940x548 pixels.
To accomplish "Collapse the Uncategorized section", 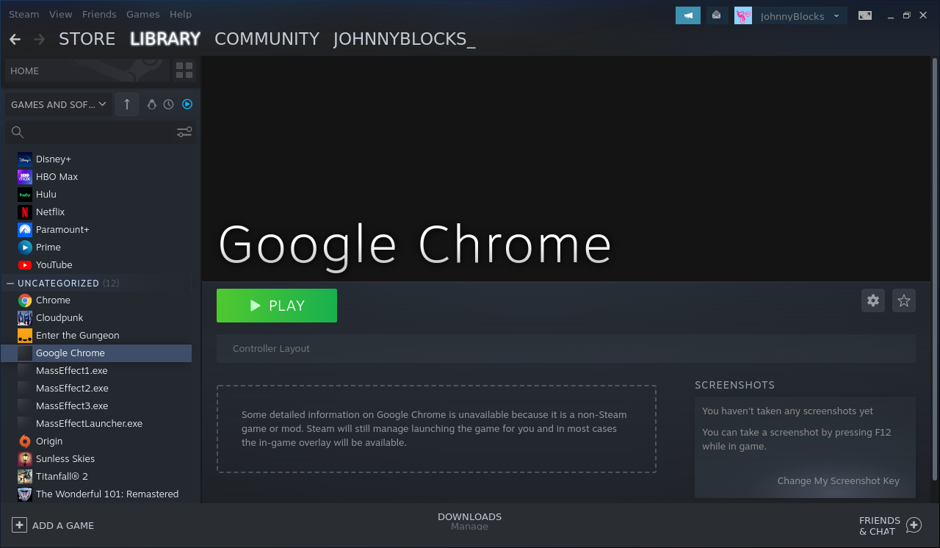I will coord(10,283).
